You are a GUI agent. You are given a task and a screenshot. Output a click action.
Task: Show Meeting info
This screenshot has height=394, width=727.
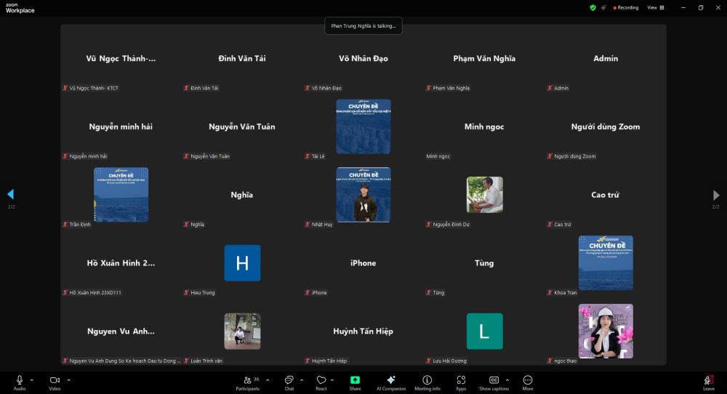[427, 381]
